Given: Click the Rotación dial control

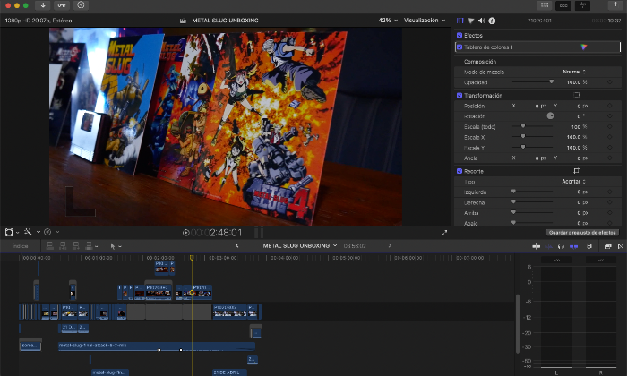Looking at the screenshot, I should 550,115.
